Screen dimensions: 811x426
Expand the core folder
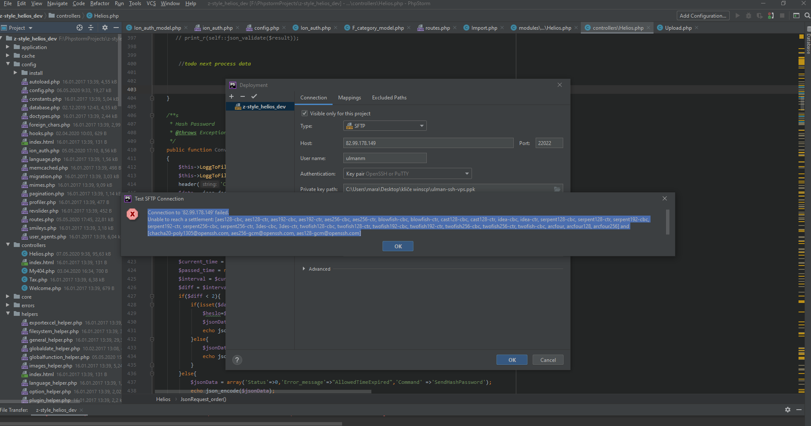pos(8,296)
